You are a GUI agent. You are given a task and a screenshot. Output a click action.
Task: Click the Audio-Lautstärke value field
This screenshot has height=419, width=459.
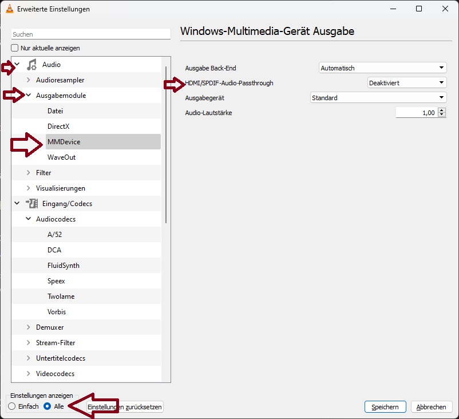tap(417, 112)
